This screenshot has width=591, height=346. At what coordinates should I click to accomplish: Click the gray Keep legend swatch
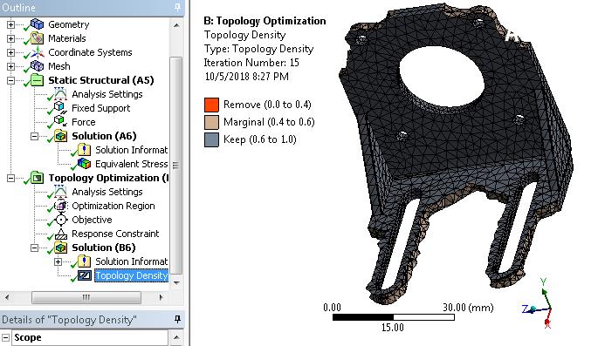point(211,139)
